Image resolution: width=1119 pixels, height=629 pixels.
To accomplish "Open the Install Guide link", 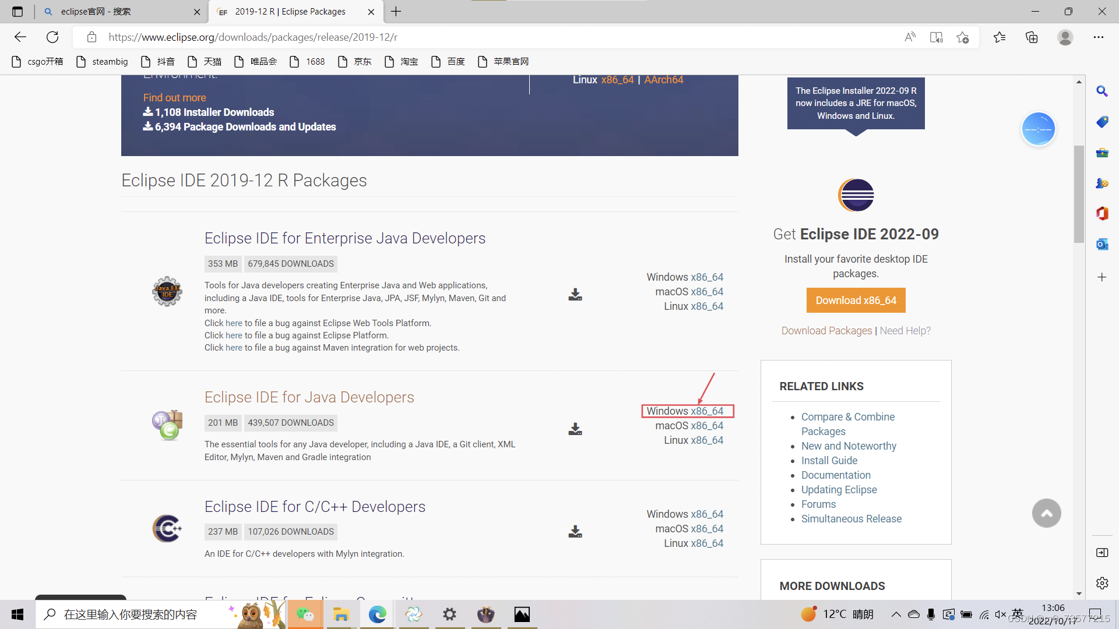I will click(x=829, y=461).
